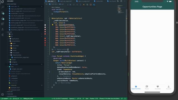
Task: Collapse the Open Editors section
Action: (x=11, y=4)
